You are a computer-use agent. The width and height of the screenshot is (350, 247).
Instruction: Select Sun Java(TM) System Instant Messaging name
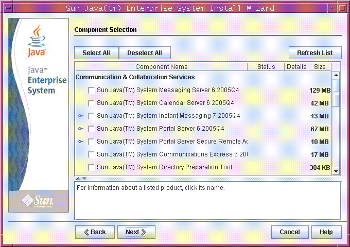coord(168,116)
